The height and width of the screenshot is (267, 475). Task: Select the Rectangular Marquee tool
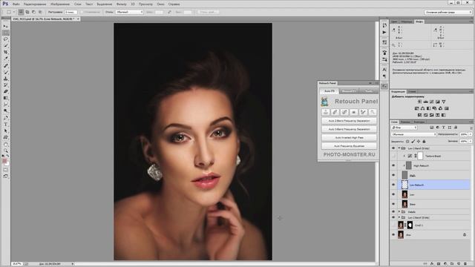pyautogui.click(x=6, y=33)
